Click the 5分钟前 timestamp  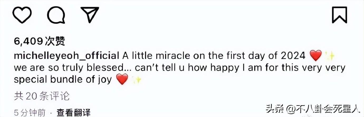30,113
